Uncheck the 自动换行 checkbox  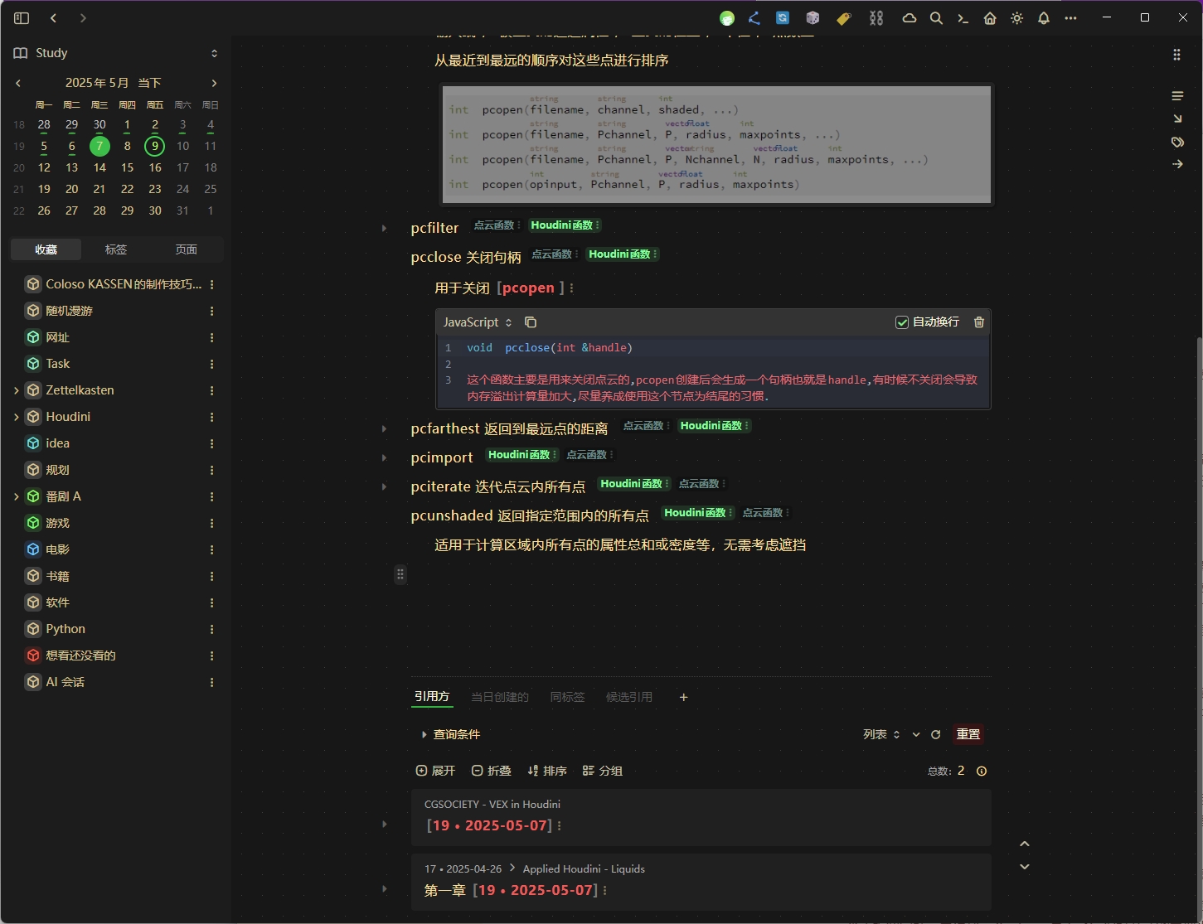(902, 322)
